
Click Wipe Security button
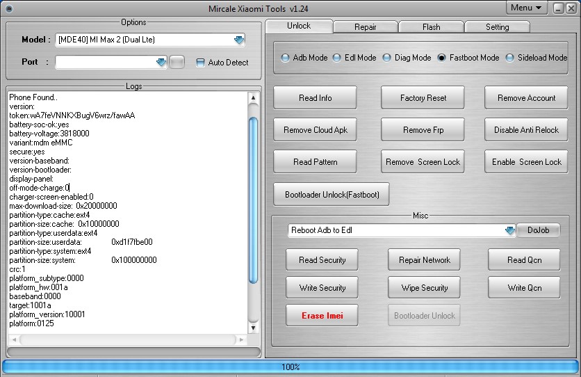click(x=424, y=288)
